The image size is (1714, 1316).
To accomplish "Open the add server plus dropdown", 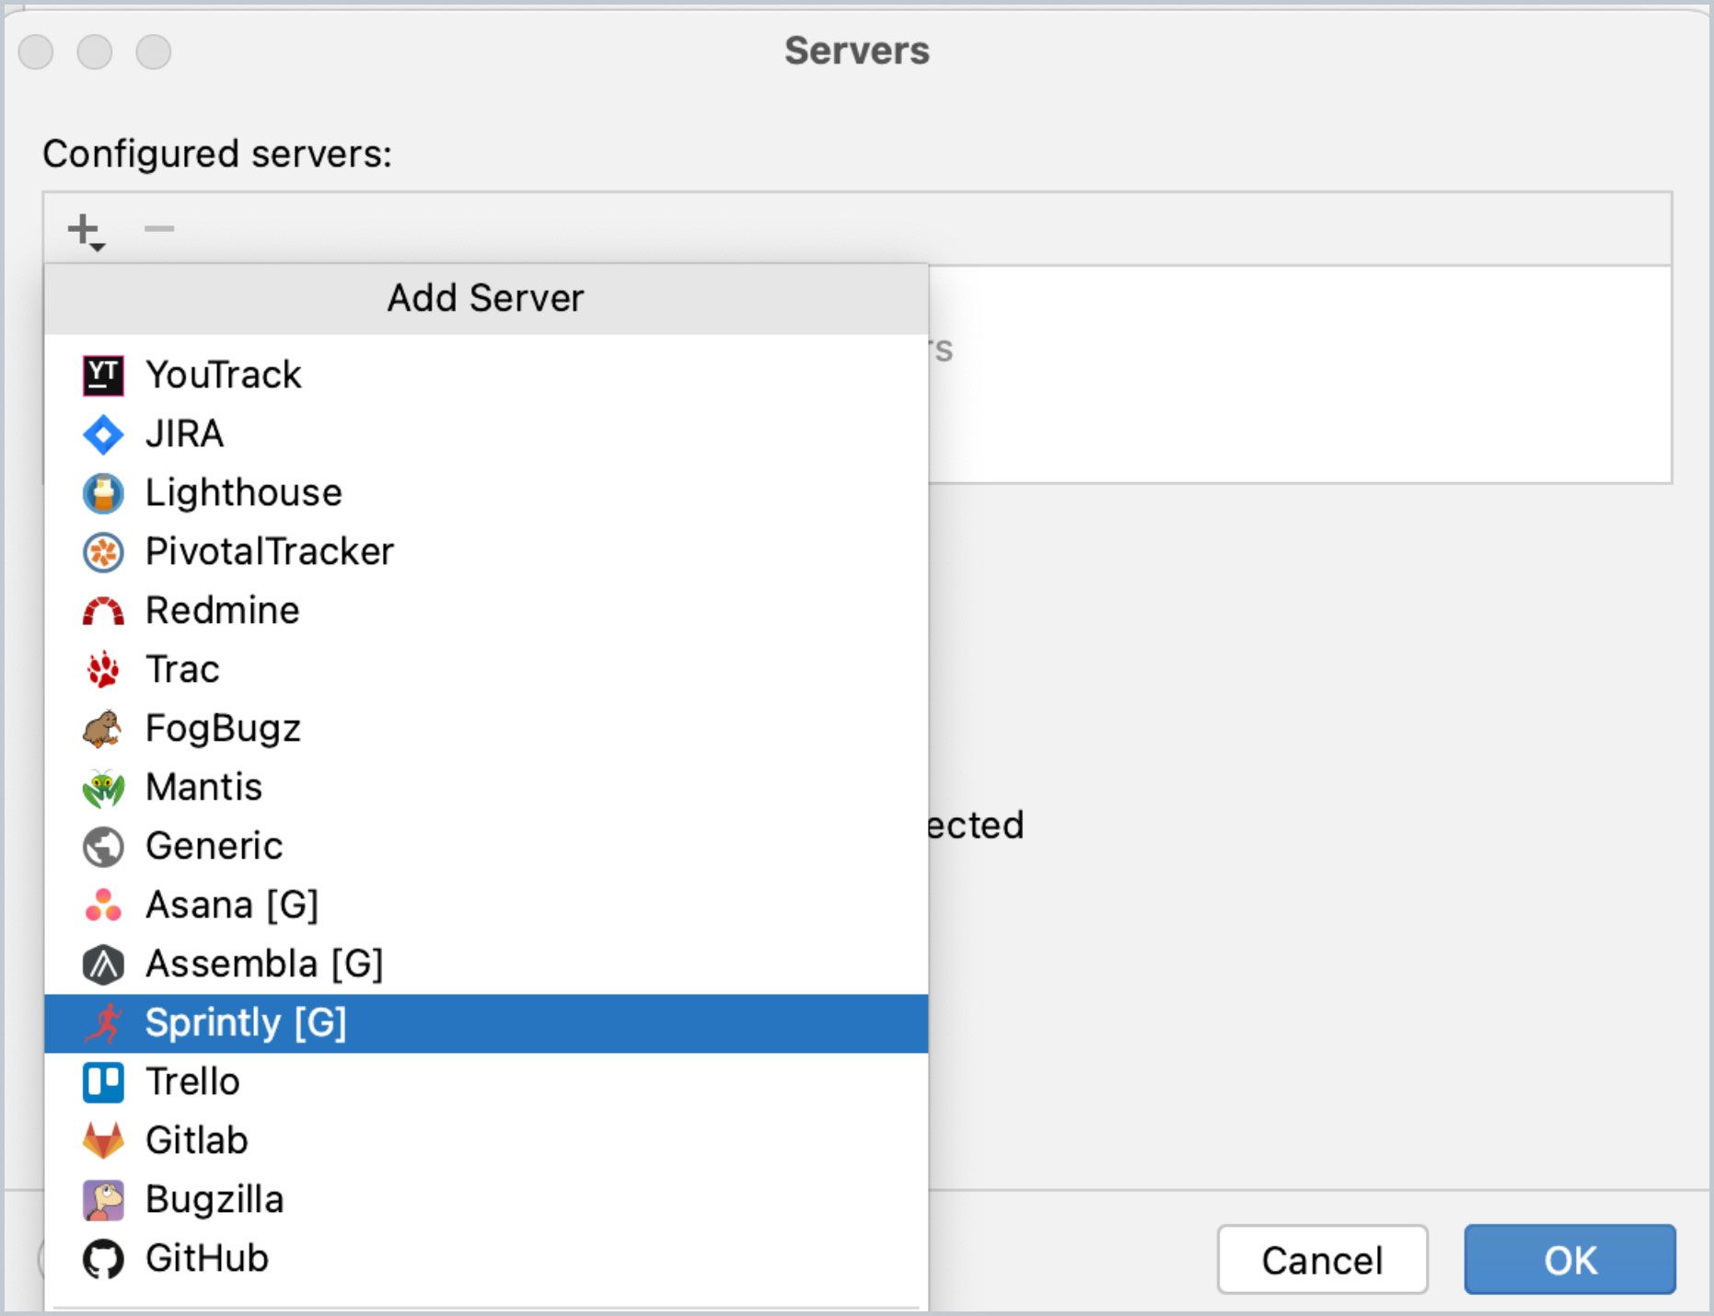I will (x=87, y=230).
